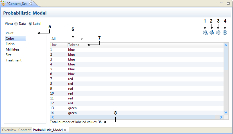Select the Data view radio button
The height and width of the screenshot is (134, 233).
(16, 24)
